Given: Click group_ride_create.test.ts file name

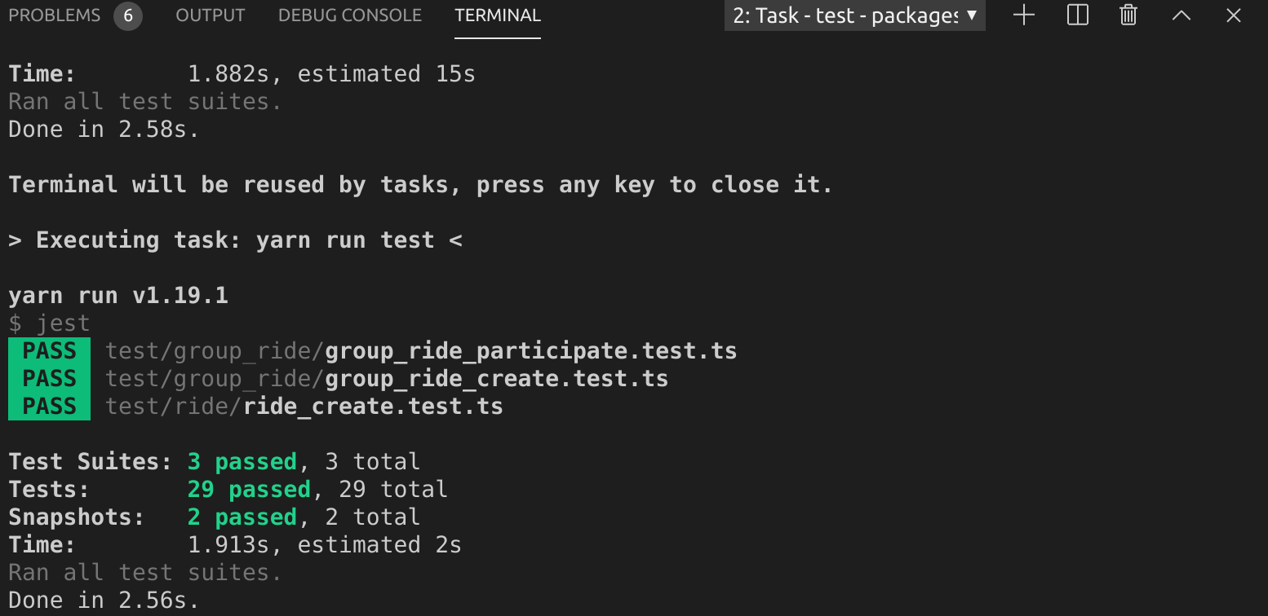Looking at the screenshot, I should (x=495, y=378).
